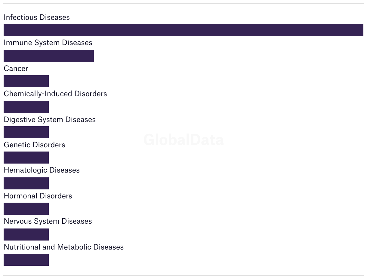Click the Infectious Diseases label

click(x=37, y=17)
